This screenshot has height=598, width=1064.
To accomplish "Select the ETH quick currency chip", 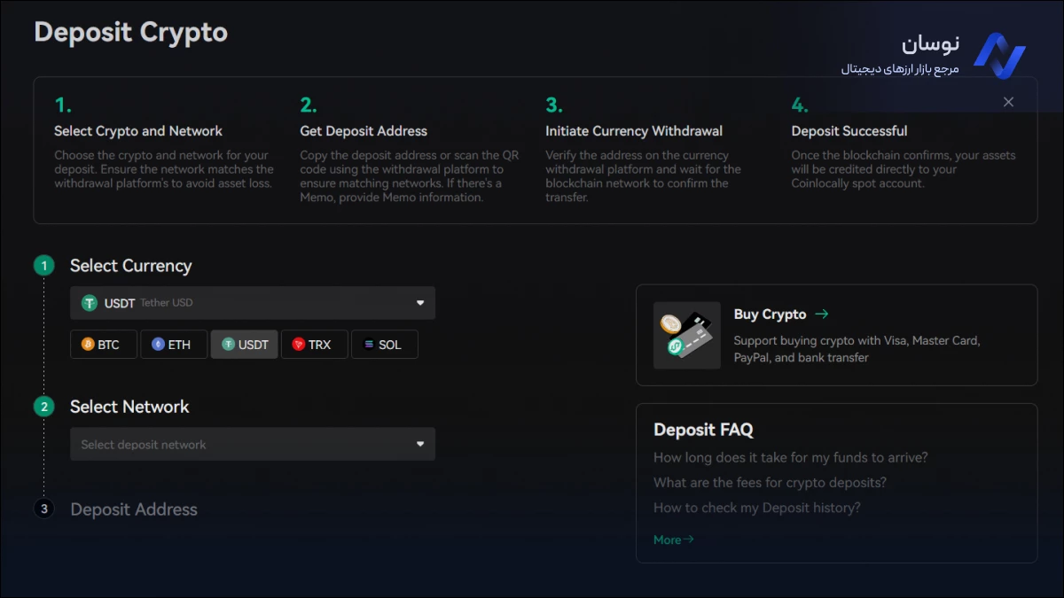I will tap(174, 345).
